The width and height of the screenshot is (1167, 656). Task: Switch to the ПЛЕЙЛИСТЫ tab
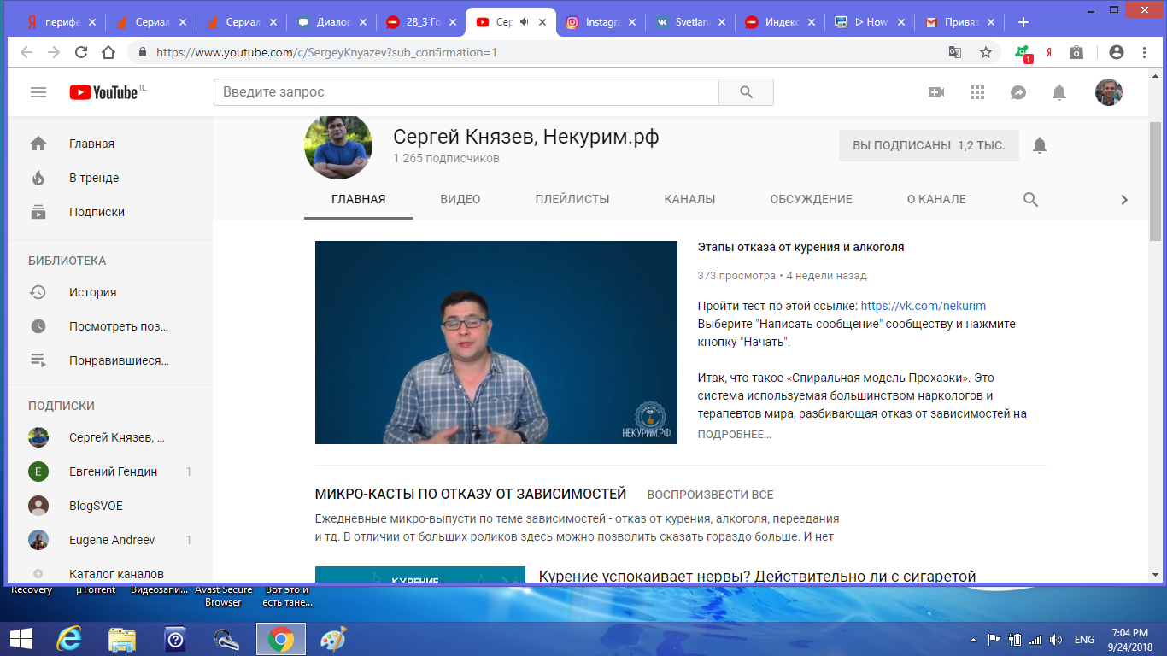(572, 199)
